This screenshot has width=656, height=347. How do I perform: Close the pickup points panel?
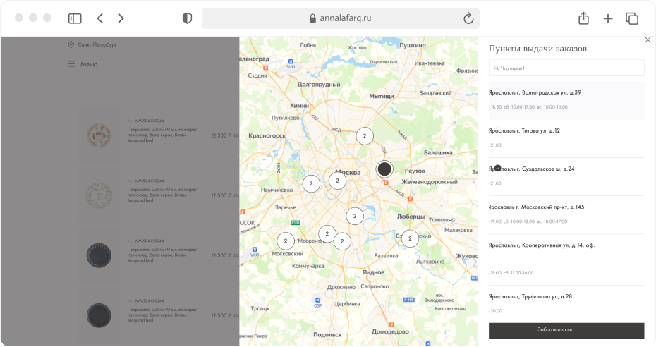tap(648, 39)
